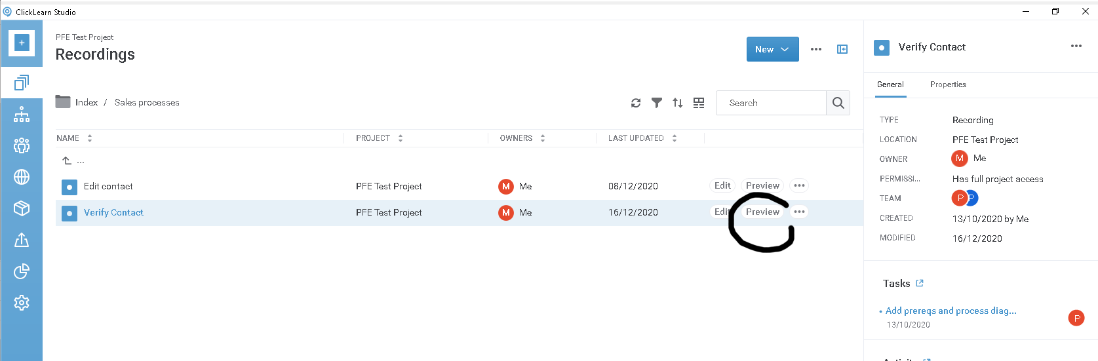This screenshot has width=1098, height=361.
Task: Click the sort arrows icon
Action: pos(678,103)
